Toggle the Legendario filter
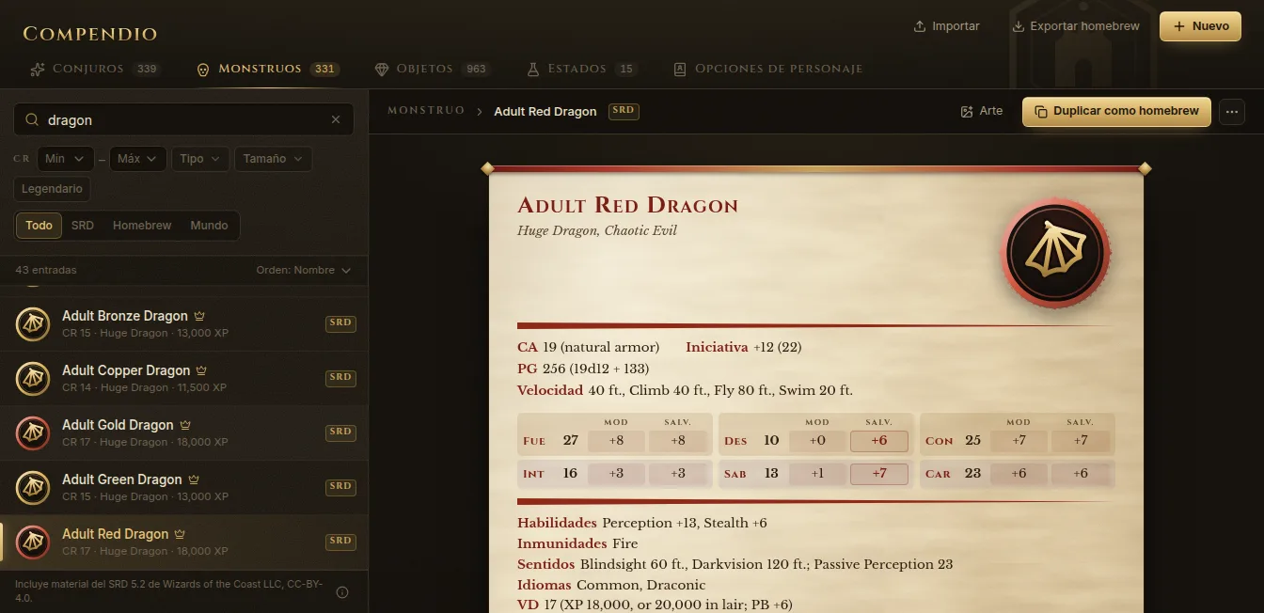Image resolution: width=1264 pixels, height=613 pixels. coord(52,189)
